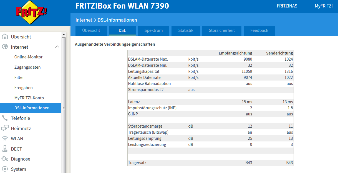The height and width of the screenshot is (173, 338).
Task: Switch to the Spektrum tab
Action: (153, 31)
